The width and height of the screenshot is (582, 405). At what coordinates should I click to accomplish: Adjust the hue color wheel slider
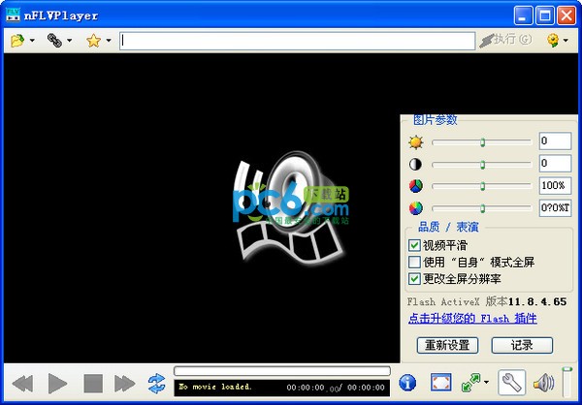tap(482, 208)
